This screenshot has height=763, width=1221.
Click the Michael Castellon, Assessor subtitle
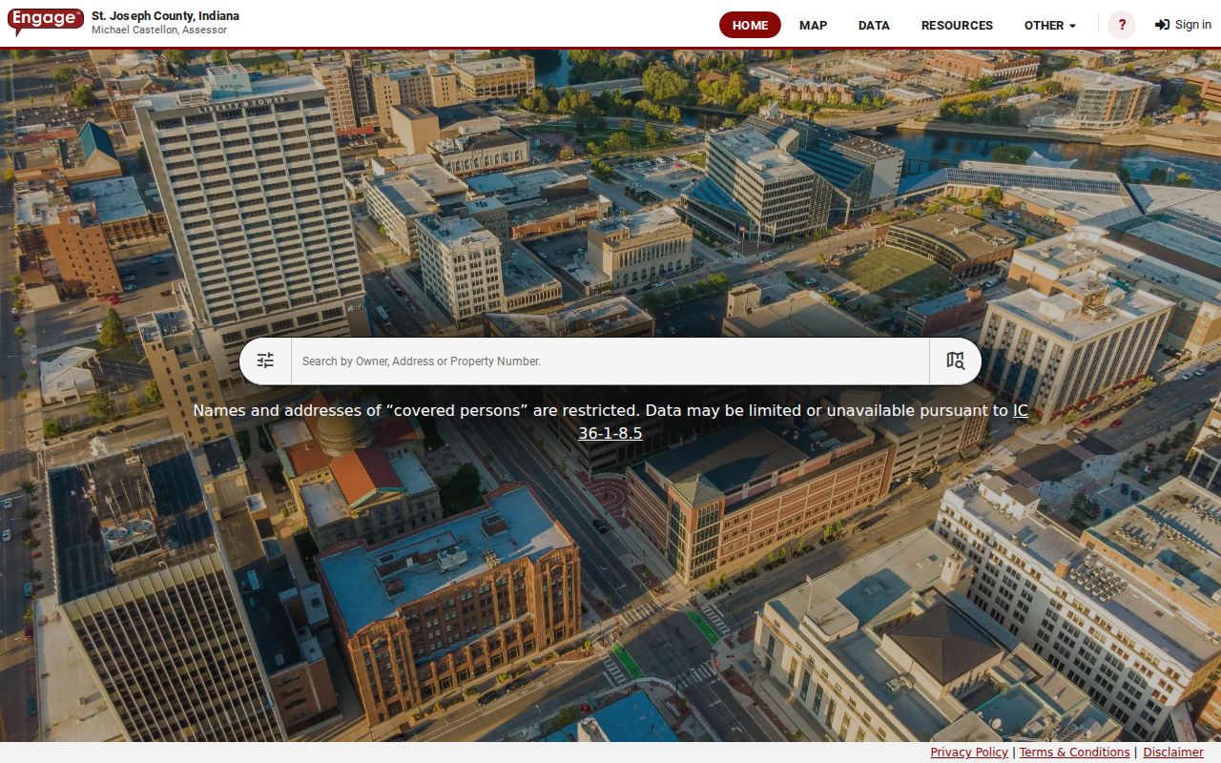(x=159, y=31)
